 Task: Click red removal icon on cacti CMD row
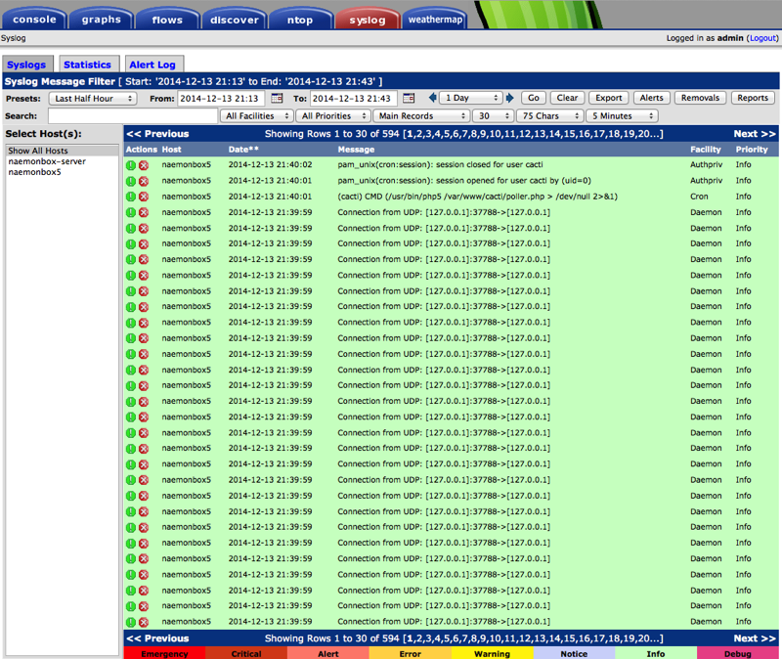tap(144, 197)
